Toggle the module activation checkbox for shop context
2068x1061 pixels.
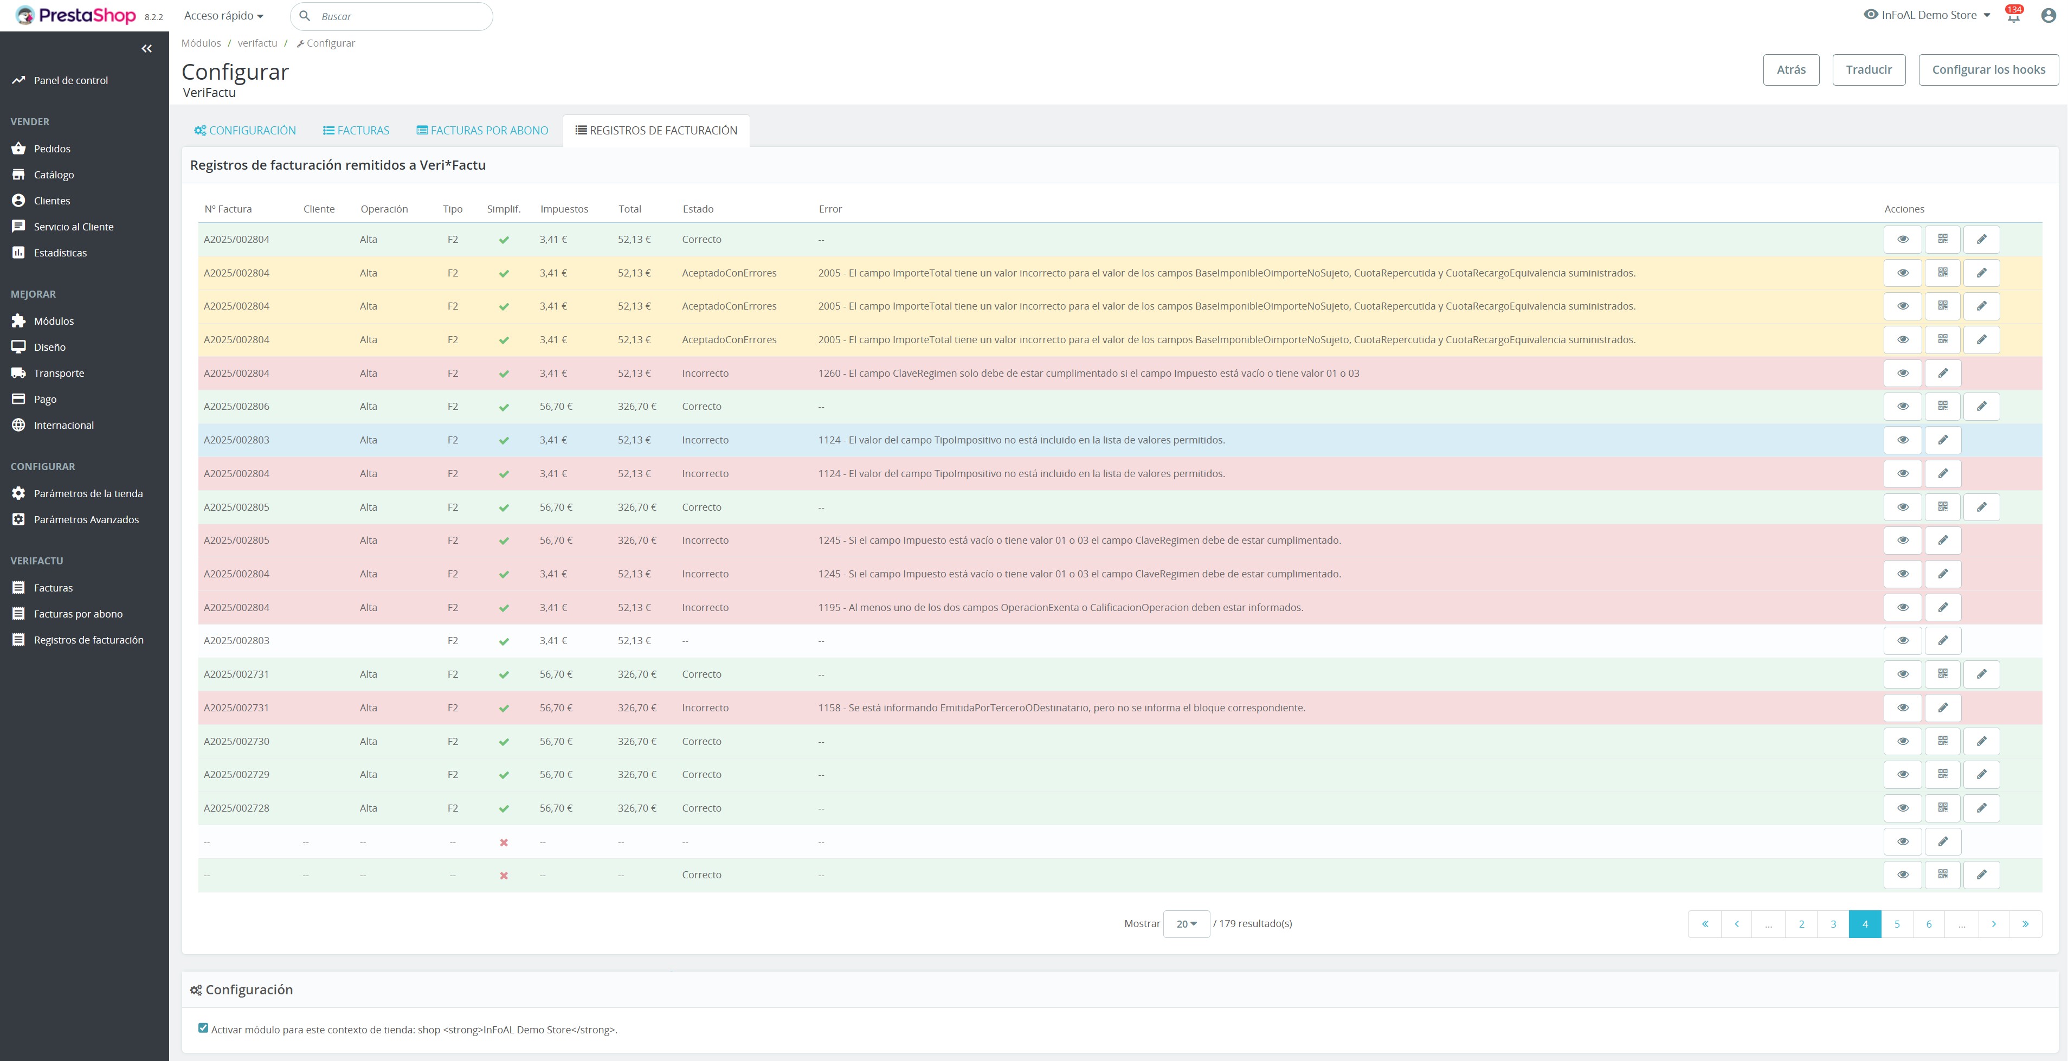click(203, 1028)
